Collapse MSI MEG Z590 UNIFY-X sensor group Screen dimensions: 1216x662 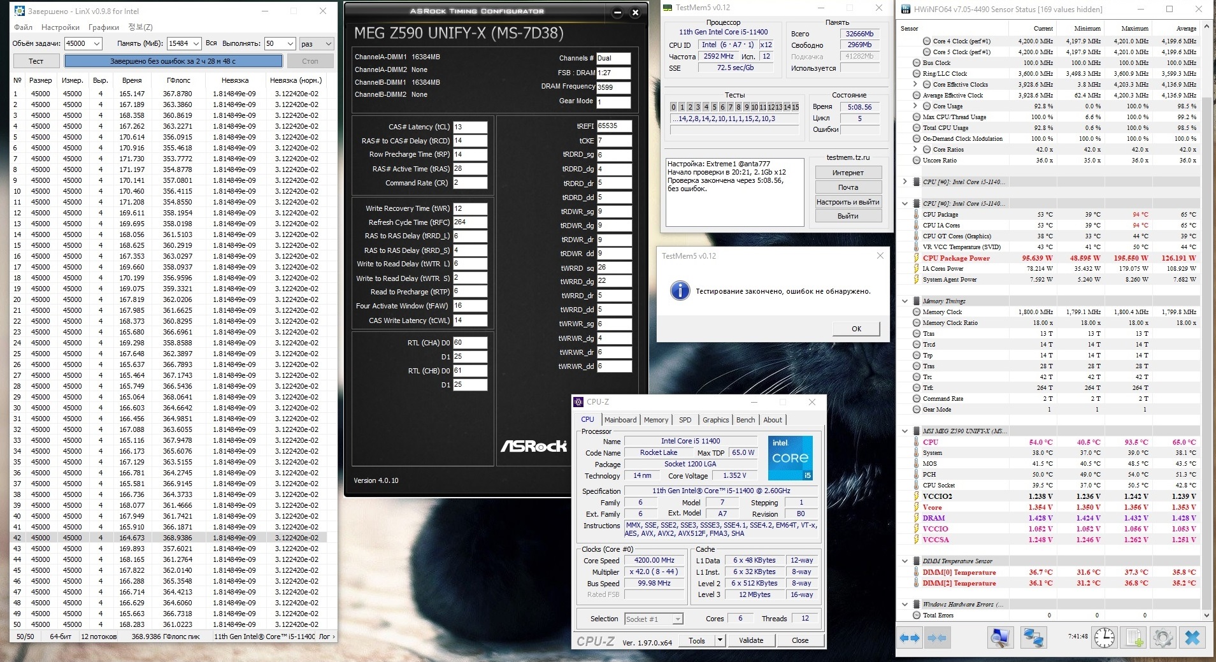(905, 431)
